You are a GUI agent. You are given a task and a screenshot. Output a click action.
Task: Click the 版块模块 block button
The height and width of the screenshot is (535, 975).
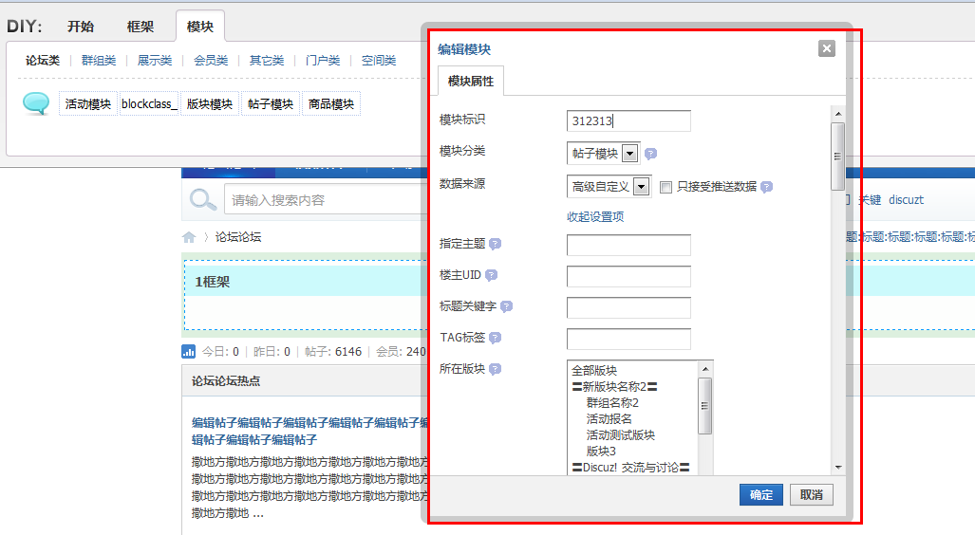click(210, 103)
